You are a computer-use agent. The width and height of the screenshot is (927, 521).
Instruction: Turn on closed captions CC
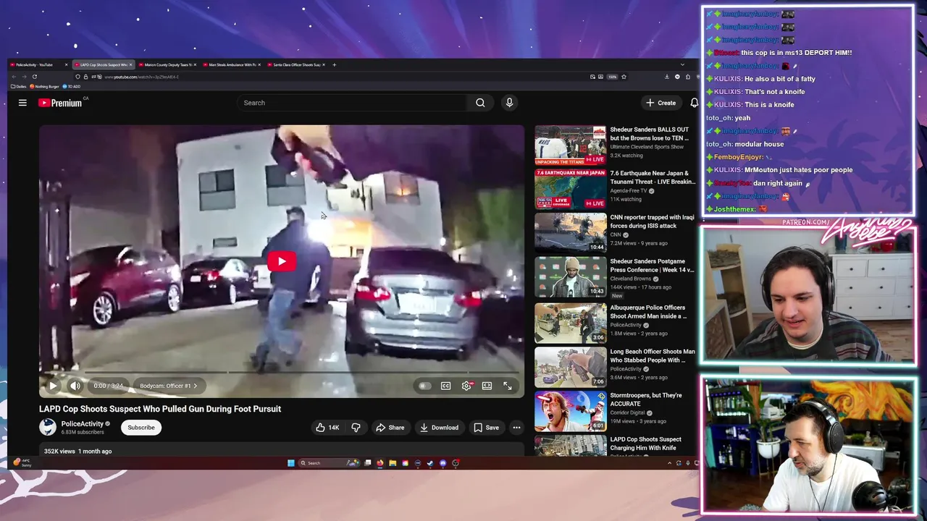click(445, 386)
